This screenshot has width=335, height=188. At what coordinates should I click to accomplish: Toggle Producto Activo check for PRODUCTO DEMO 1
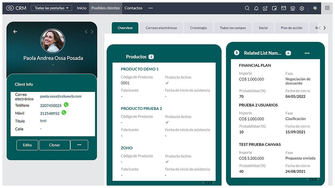pyautogui.click(x=167, y=83)
